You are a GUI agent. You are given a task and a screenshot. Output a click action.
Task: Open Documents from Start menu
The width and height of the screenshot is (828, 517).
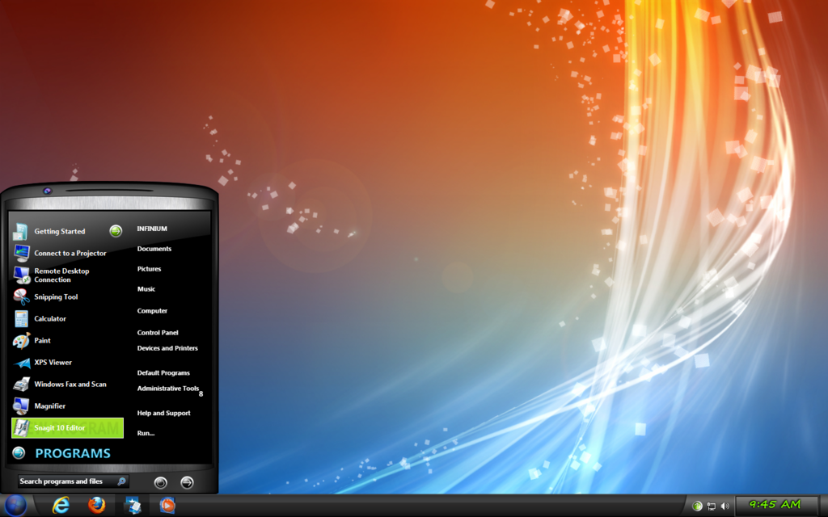tap(154, 249)
